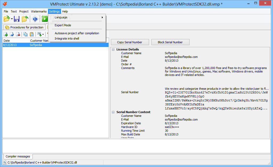The height and width of the screenshot is (167, 273).
Task: Maximize the VMProtect window
Action: tap(256, 3)
